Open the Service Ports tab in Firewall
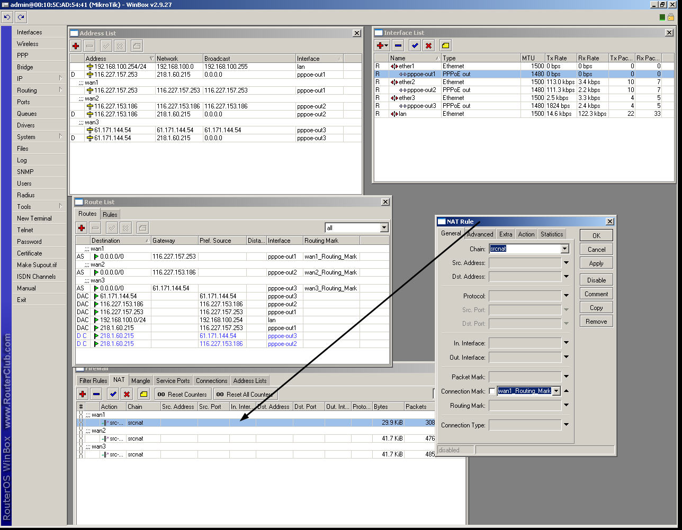Viewport: 682px width, 530px height. (173, 381)
